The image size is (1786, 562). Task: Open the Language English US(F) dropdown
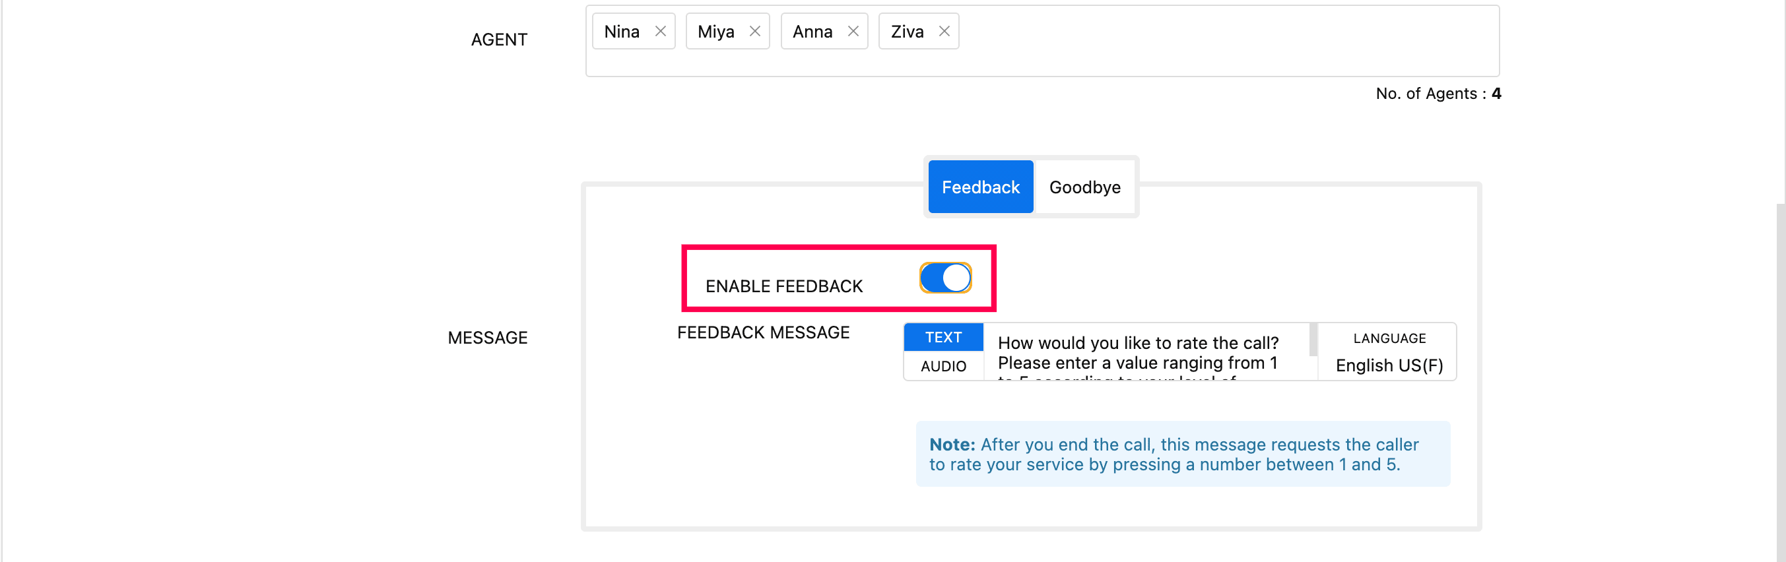[1389, 365]
